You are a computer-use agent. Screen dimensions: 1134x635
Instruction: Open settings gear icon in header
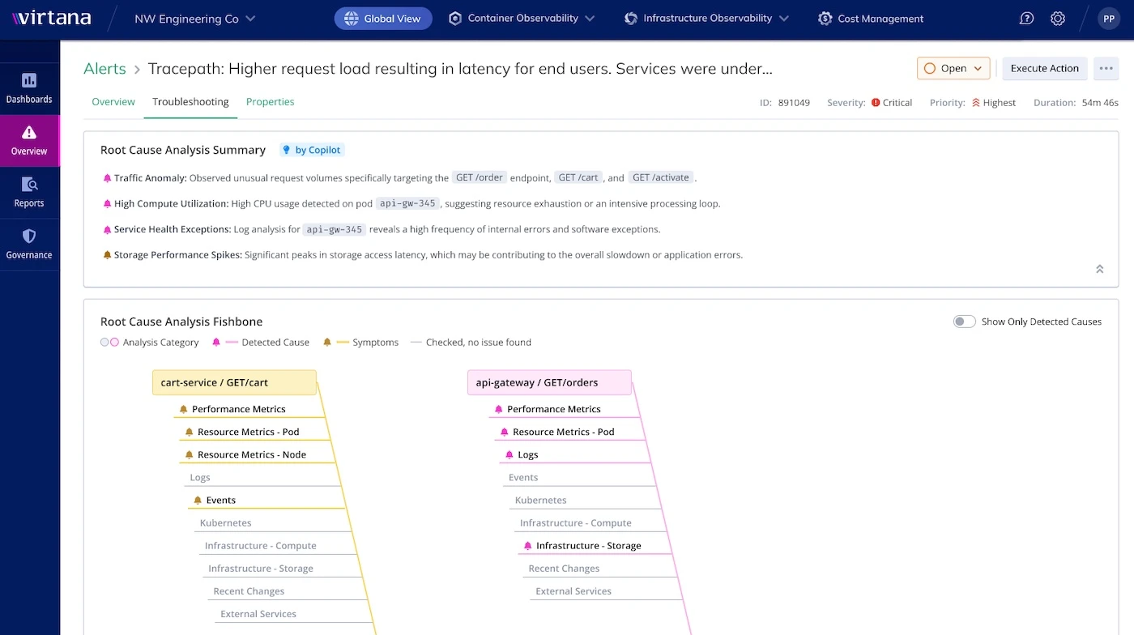[1058, 19]
